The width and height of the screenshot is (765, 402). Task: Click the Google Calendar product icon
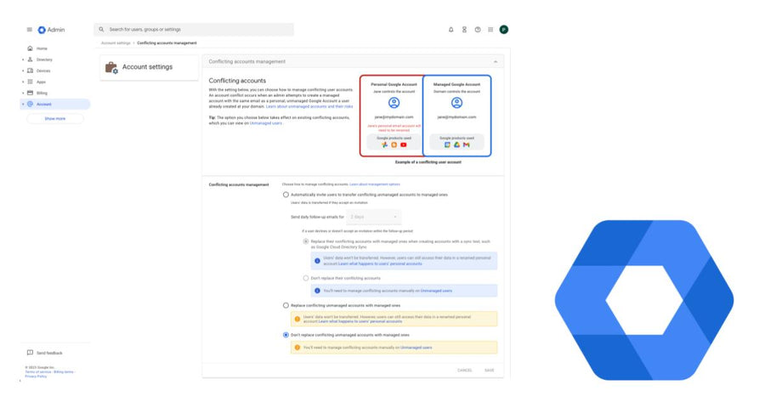tap(447, 144)
